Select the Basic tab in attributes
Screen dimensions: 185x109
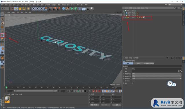tap(128, 63)
